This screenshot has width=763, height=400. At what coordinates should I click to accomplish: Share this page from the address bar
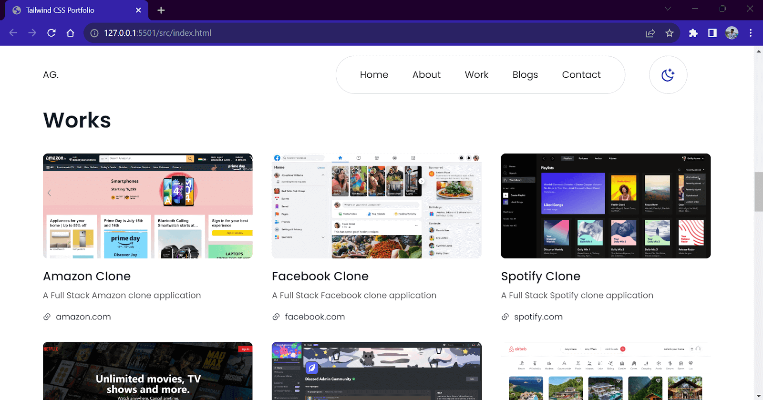coord(650,33)
